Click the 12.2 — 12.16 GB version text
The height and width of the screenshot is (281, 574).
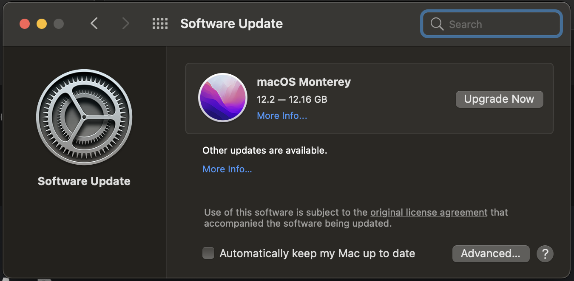coord(292,100)
